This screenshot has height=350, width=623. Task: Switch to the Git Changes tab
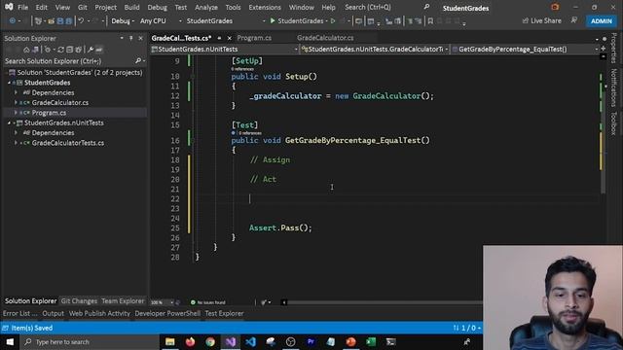point(79,300)
